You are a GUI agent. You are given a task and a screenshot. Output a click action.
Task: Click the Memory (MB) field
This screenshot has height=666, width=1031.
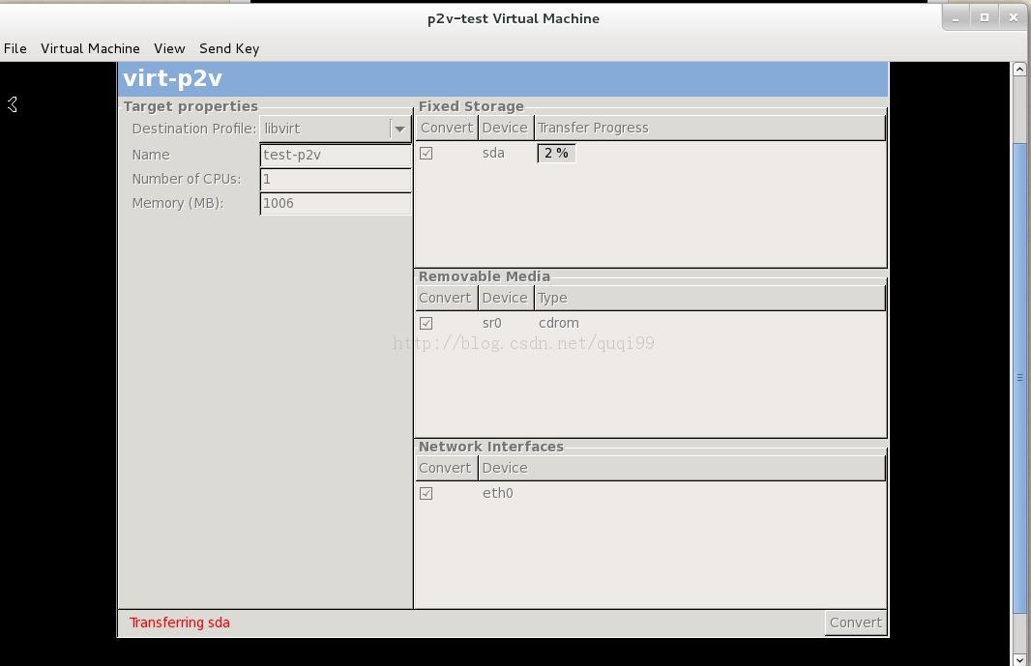tap(336, 203)
